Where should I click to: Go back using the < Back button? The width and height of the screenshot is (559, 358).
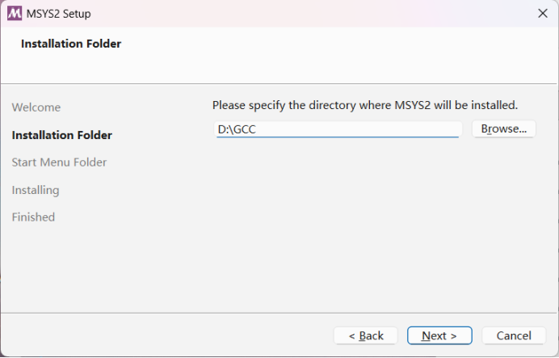366,335
